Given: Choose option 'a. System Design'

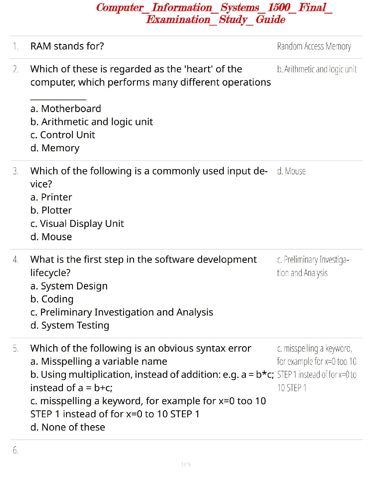Looking at the screenshot, I should coord(69,286).
